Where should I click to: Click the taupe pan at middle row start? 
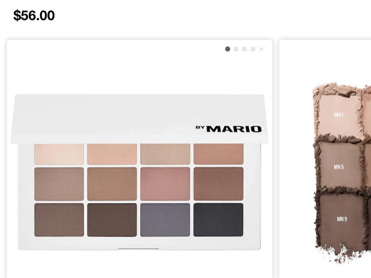[59, 184]
